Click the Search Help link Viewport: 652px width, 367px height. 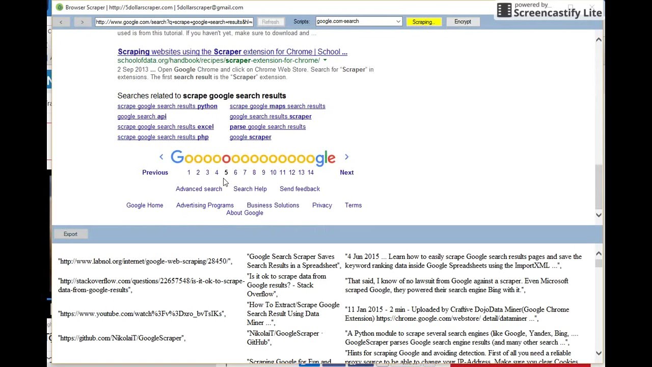[x=250, y=189]
